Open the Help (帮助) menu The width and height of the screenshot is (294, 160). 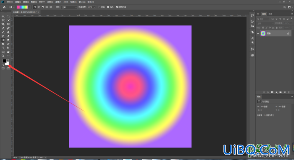91,2
